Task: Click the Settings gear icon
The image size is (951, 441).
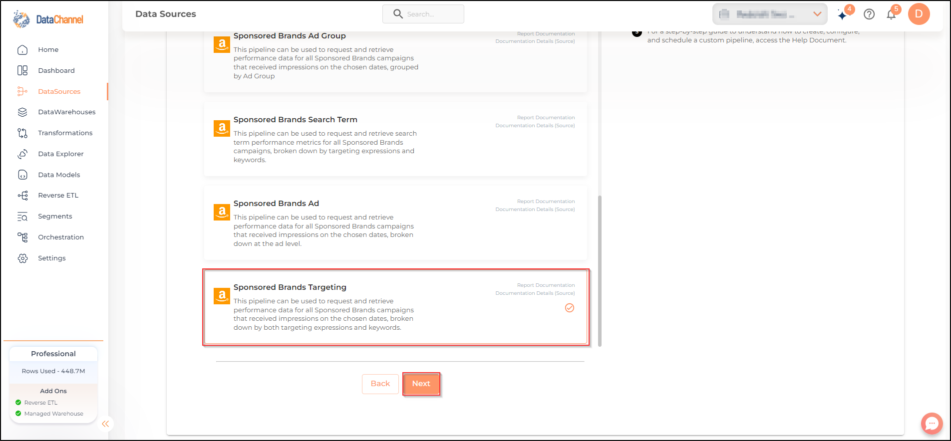Action: pos(22,258)
